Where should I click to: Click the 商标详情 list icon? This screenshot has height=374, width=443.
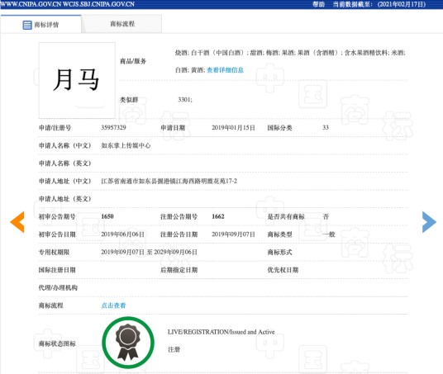coord(27,25)
